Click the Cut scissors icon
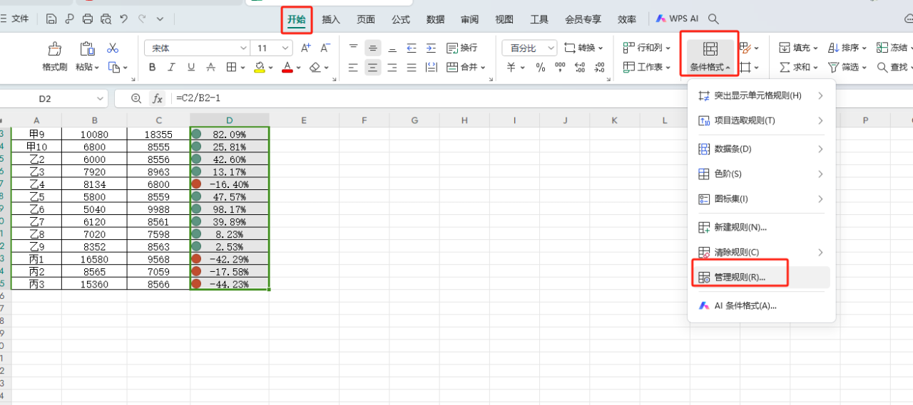The height and width of the screenshot is (405, 913). [x=113, y=48]
